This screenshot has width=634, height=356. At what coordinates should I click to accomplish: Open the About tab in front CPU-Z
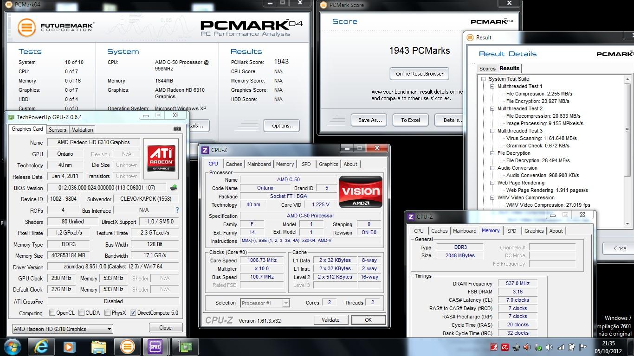tap(350, 164)
